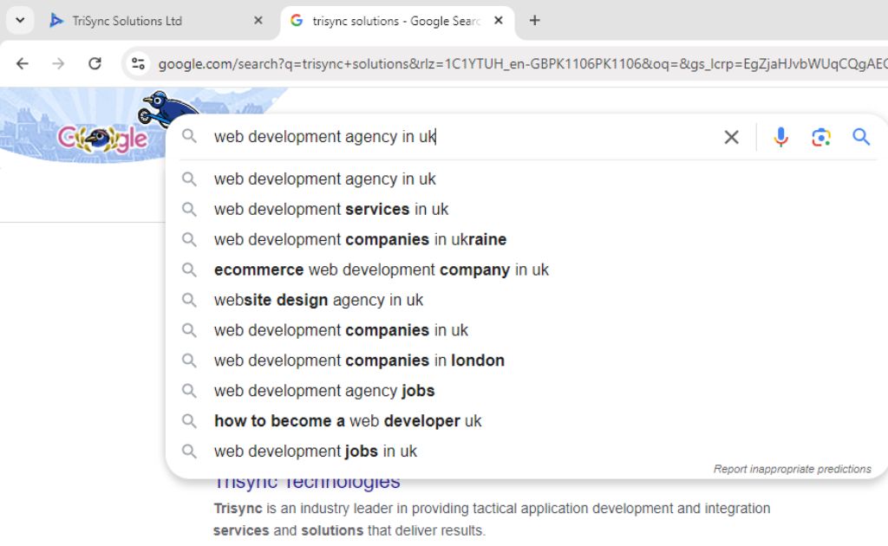Open the tab search dropdown arrow
This screenshot has width=888, height=546.
pyautogui.click(x=20, y=21)
